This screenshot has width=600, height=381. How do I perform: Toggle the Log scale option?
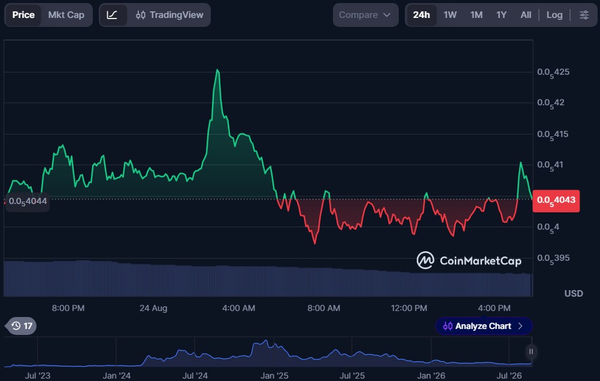(x=554, y=15)
